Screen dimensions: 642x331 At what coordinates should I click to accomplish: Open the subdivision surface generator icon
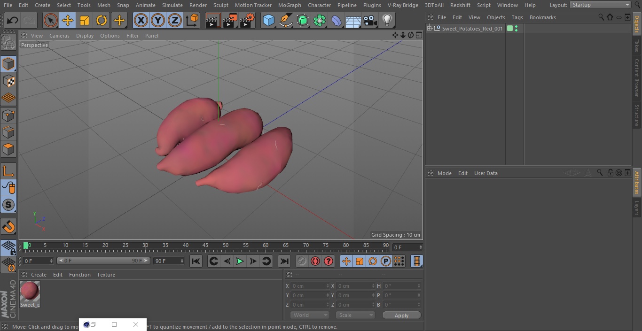303,20
